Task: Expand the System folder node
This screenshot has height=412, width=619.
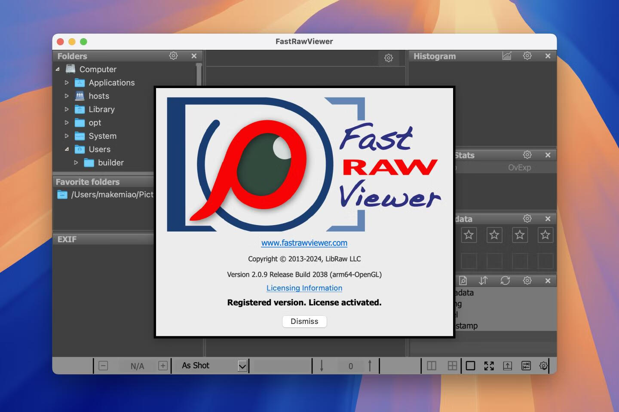Action: point(67,136)
